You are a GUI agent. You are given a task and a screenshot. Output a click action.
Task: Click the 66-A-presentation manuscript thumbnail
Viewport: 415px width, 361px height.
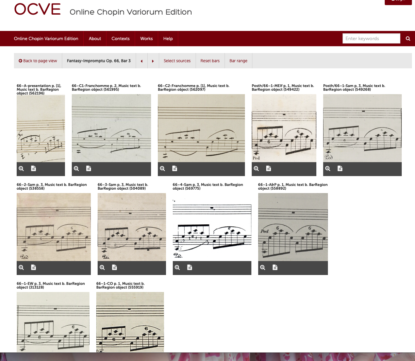(41, 128)
